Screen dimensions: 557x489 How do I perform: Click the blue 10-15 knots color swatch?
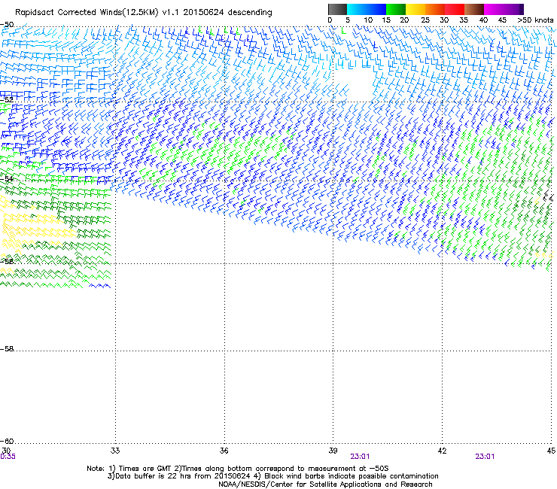[x=376, y=9]
